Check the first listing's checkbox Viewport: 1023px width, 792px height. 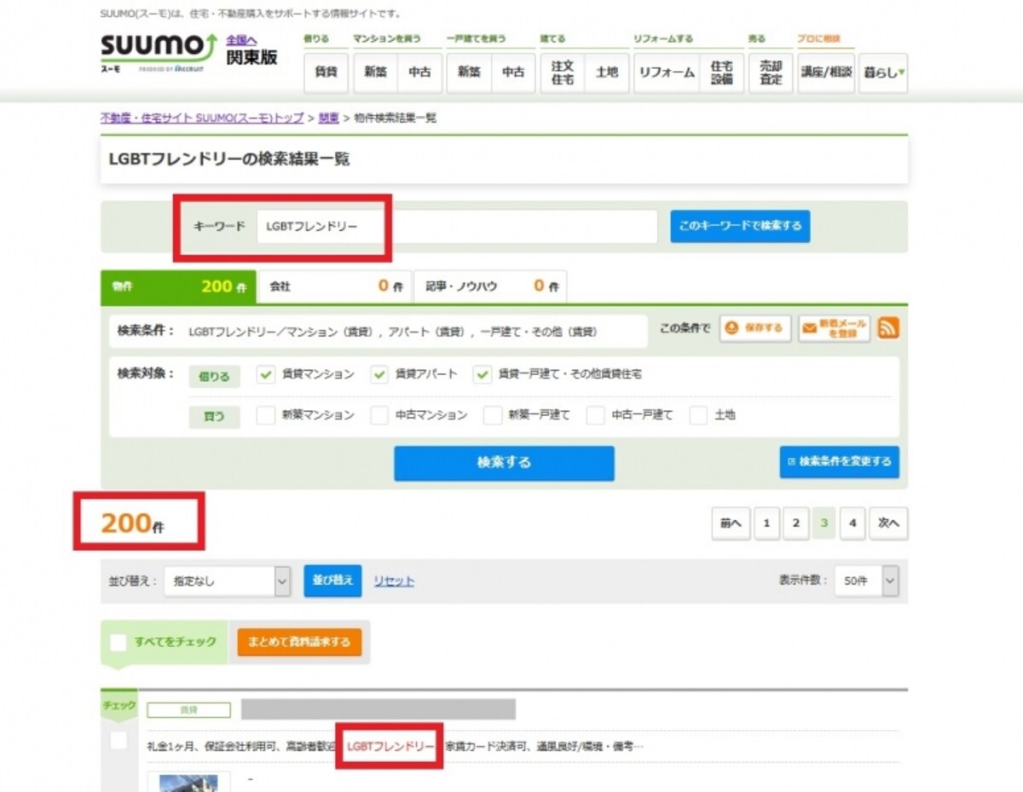click(118, 741)
